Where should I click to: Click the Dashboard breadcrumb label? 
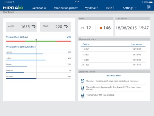click(9, 12)
